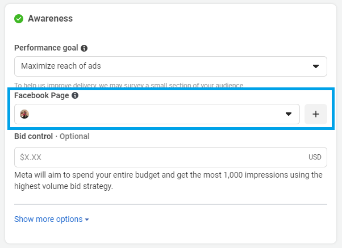The image size is (342, 248).
Task: Expand the Facebook Page dropdown arrow
Action: click(289, 115)
